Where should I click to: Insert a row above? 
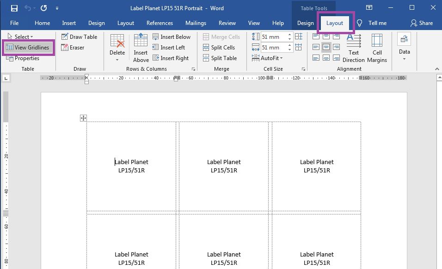pyautogui.click(x=141, y=48)
